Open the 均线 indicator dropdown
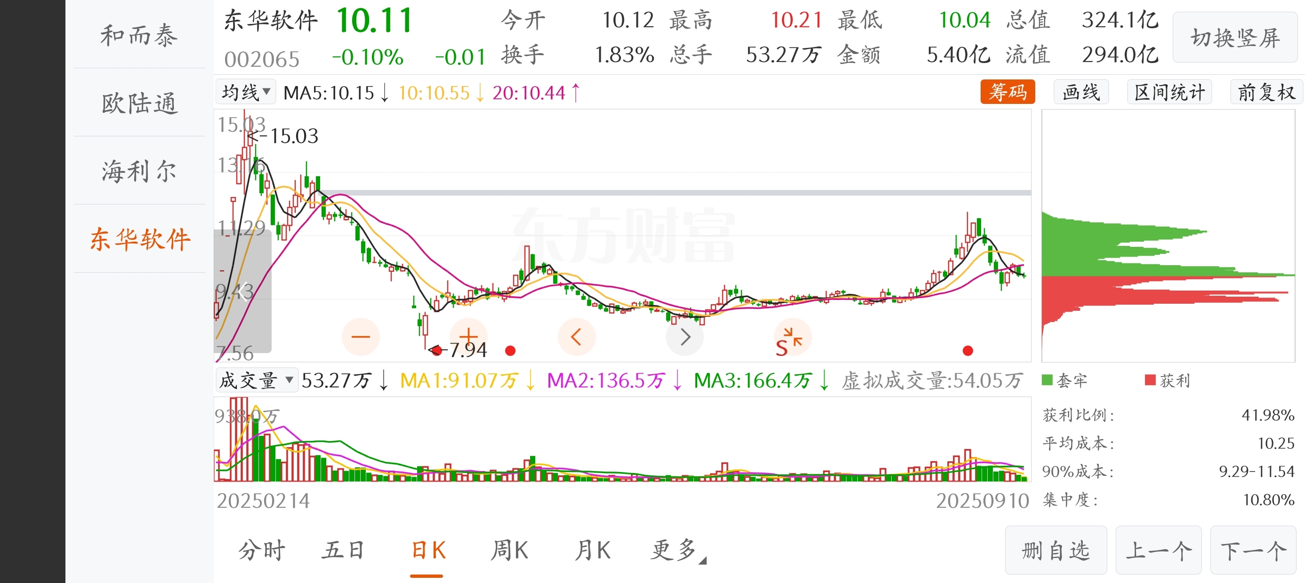The width and height of the screenshot is (1305, 583). click(246, 92)
